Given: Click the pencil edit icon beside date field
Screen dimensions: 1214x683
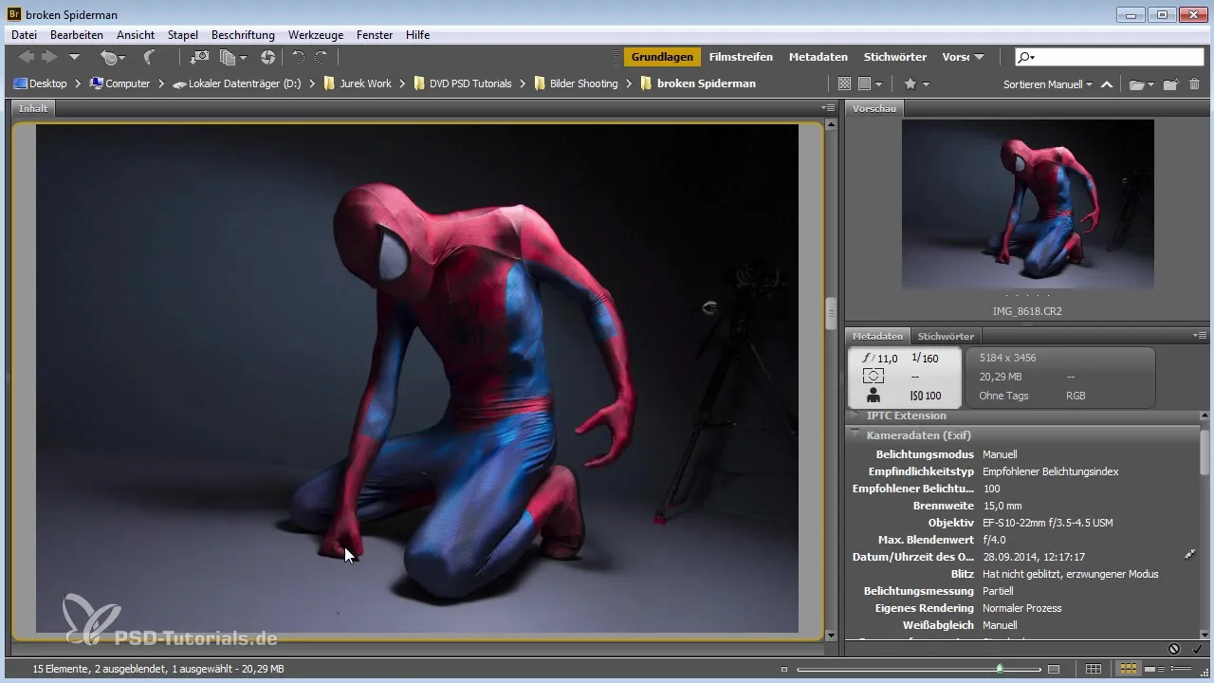Looking at the screenshot, I should pyautogui.click(x=1190, y=555).
